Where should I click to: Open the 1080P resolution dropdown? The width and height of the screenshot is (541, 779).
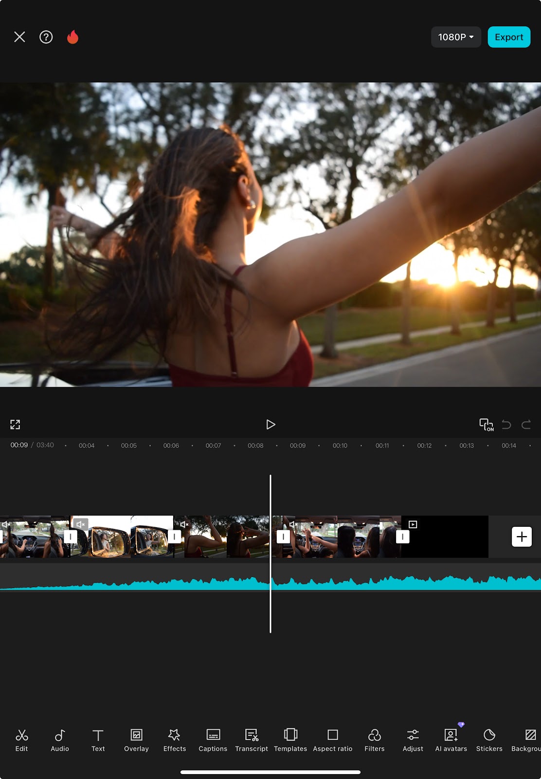tap(456, 37)
